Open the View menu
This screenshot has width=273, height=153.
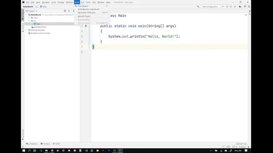[38, 2]
